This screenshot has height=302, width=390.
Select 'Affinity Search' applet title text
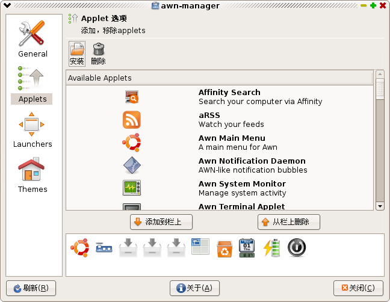point(229,92)
